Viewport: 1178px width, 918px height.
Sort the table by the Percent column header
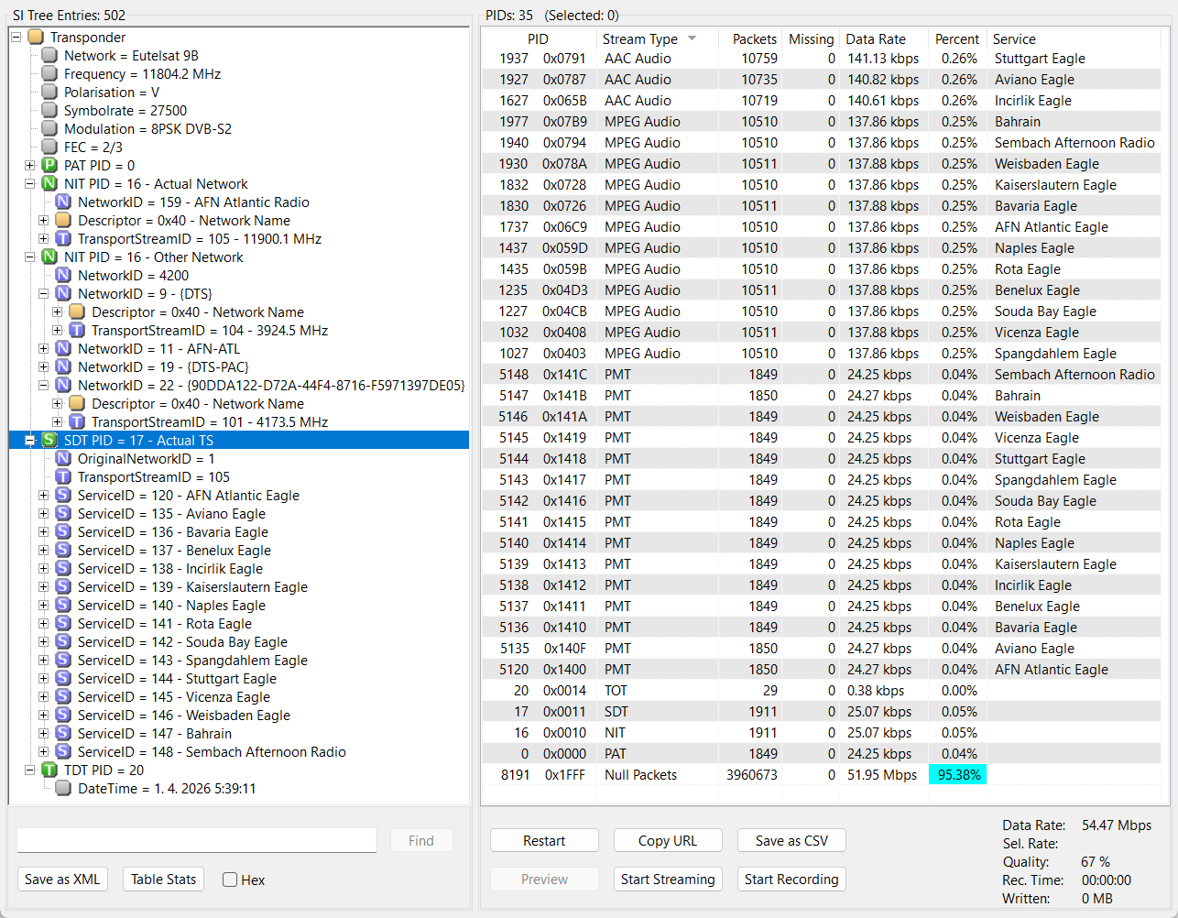pyautogui.click(x=957, y=38)
